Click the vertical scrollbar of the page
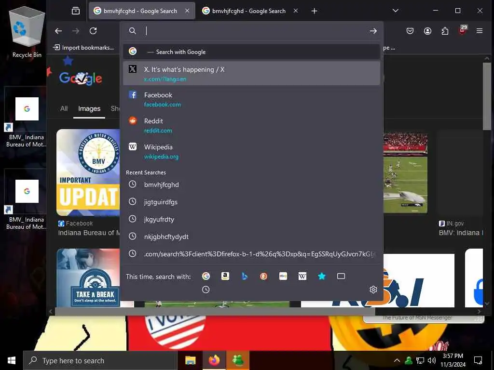Viewport: 494px width, 370px height. [x=487, y=96]
